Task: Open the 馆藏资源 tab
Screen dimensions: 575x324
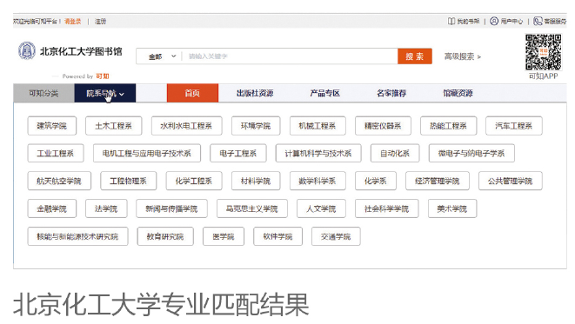Action: (458, 93)
